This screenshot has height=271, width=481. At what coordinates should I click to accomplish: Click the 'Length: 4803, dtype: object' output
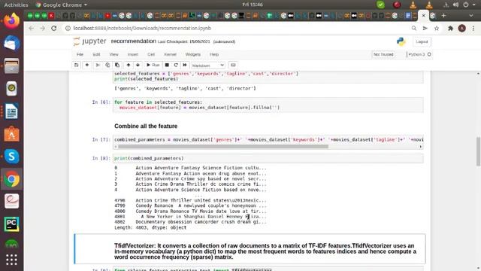pyautogui.click(x=150, y=227)
